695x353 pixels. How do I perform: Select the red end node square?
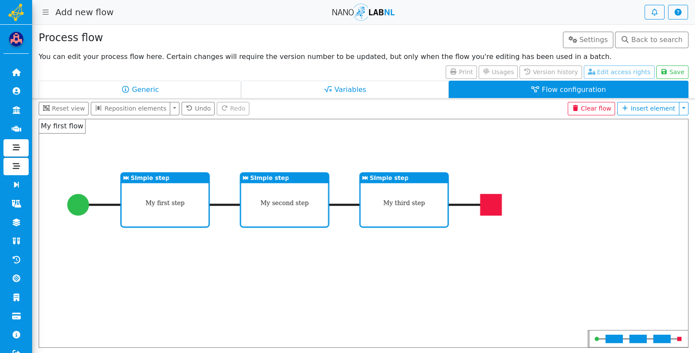[x=491, y=205]
